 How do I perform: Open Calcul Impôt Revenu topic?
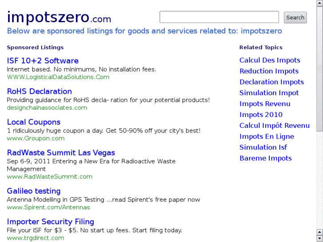coord(274,126)
